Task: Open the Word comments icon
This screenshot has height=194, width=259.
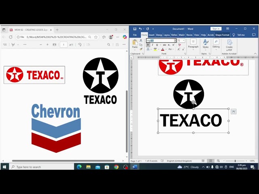Action: click(254, 35)
